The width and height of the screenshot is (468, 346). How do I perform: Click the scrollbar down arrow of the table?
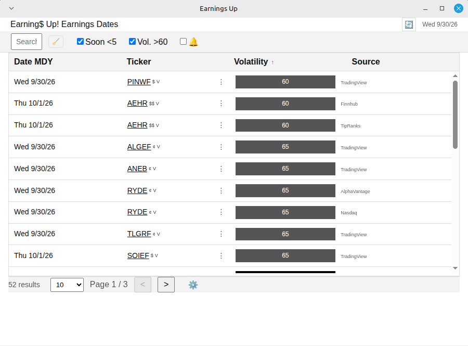pyautogui.click(x=455, y=268)
